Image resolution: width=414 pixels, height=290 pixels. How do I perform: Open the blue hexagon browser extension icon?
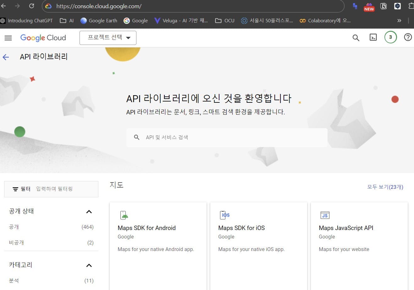coord(397,6)
